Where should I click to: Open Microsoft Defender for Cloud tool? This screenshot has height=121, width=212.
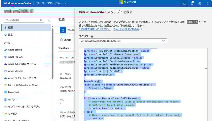click(23, 85)
